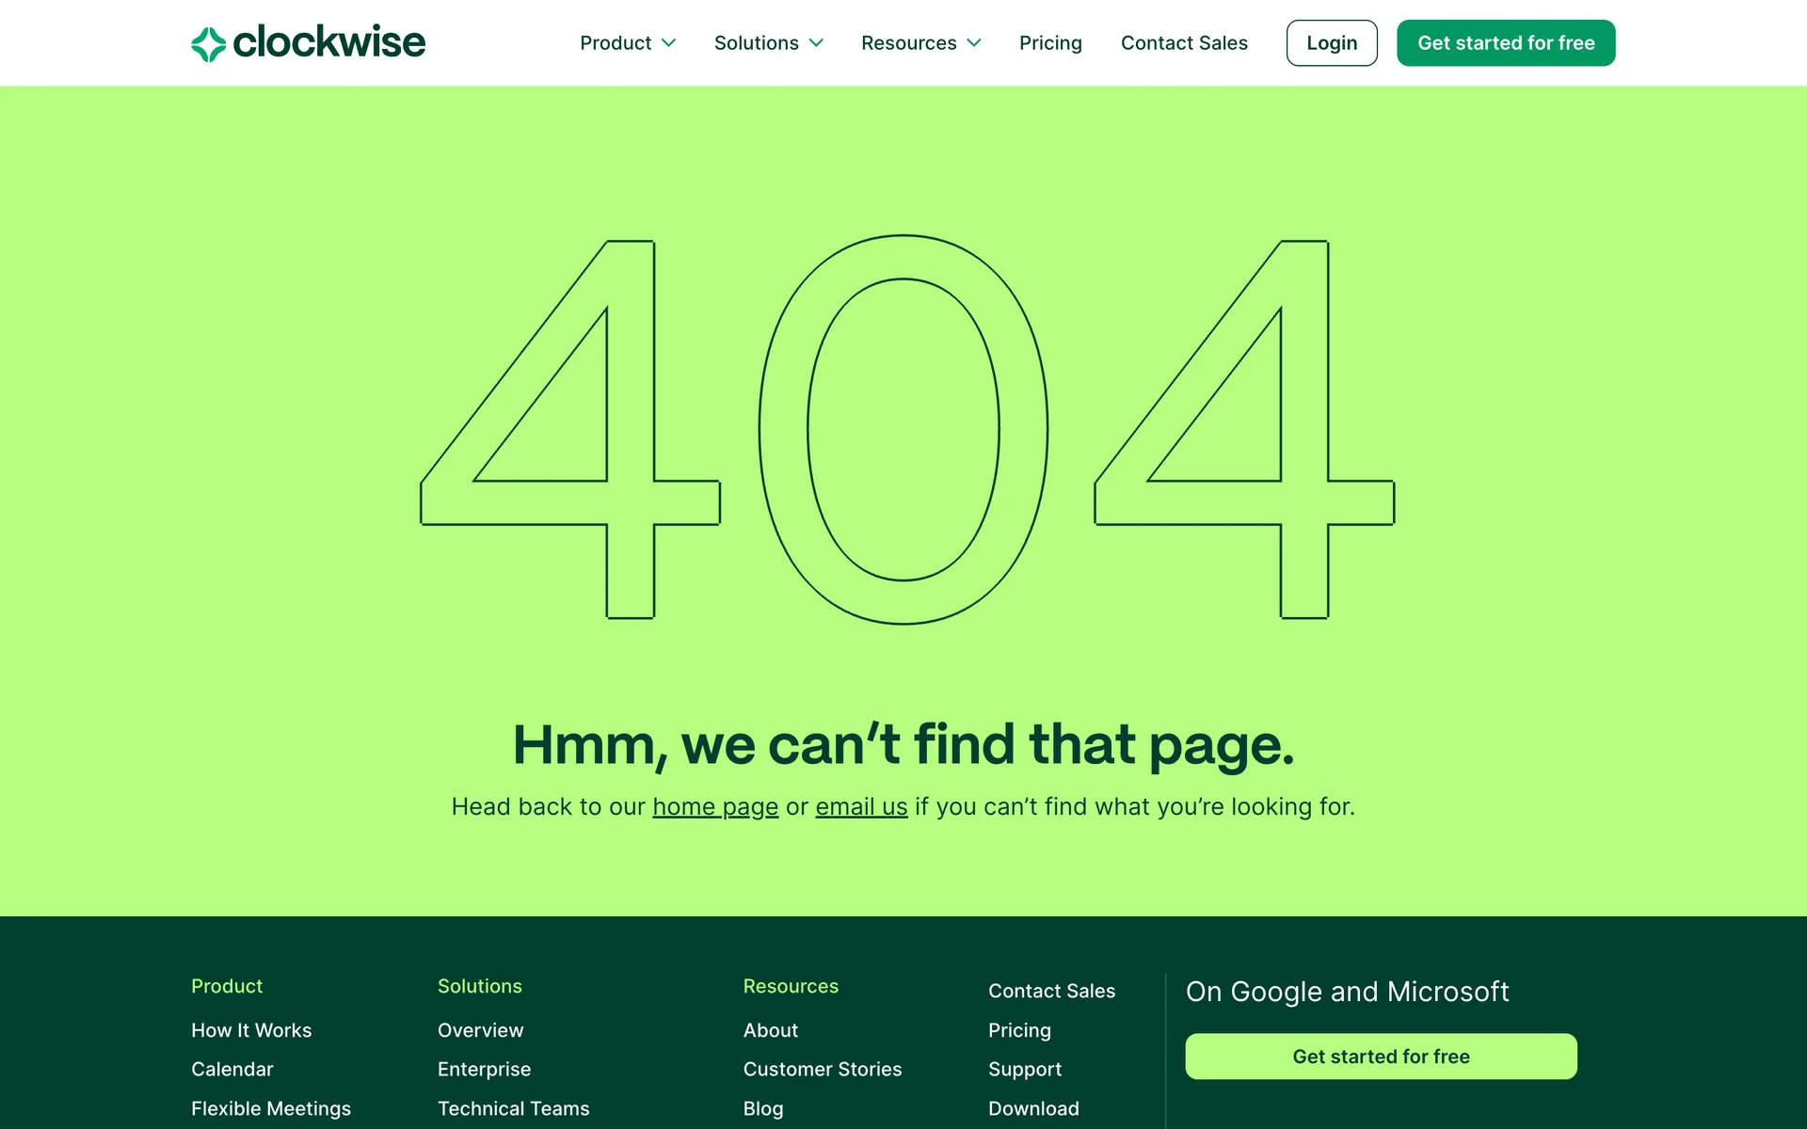The width and height of the screenshot is (1807, 1129).
Task: Visit Customer Stories in footer
Action: point(822,1070)
